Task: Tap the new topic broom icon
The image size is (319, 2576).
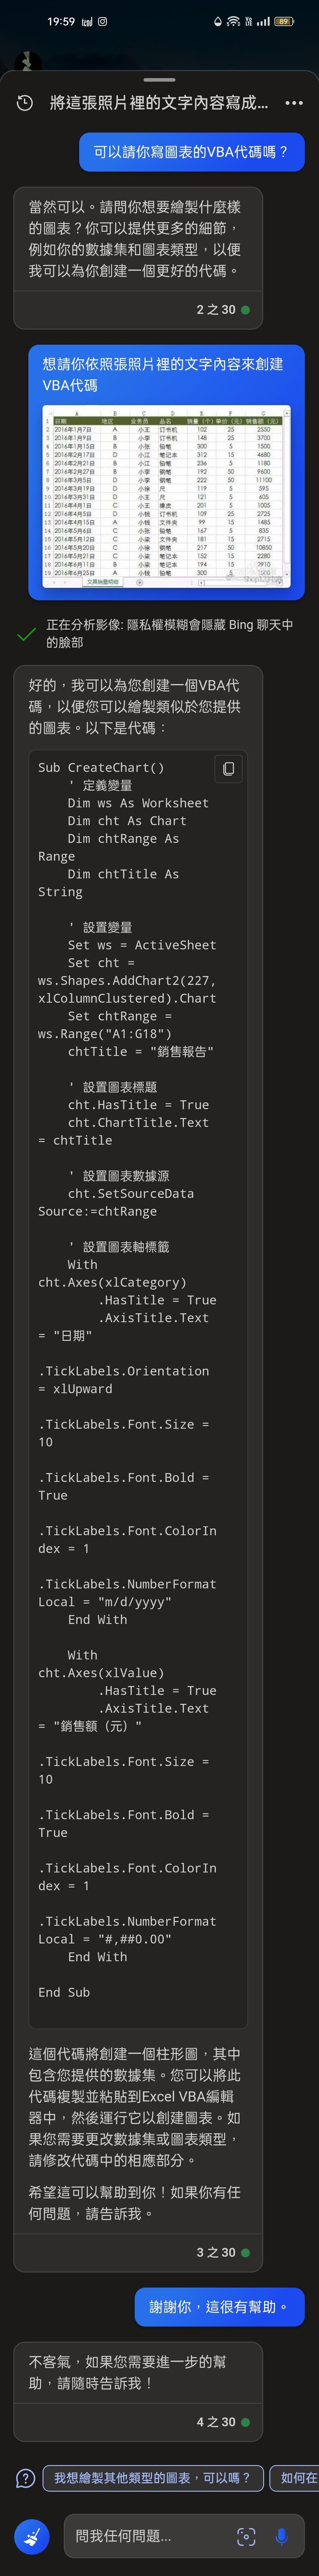Action: [x=32, y=2536]
